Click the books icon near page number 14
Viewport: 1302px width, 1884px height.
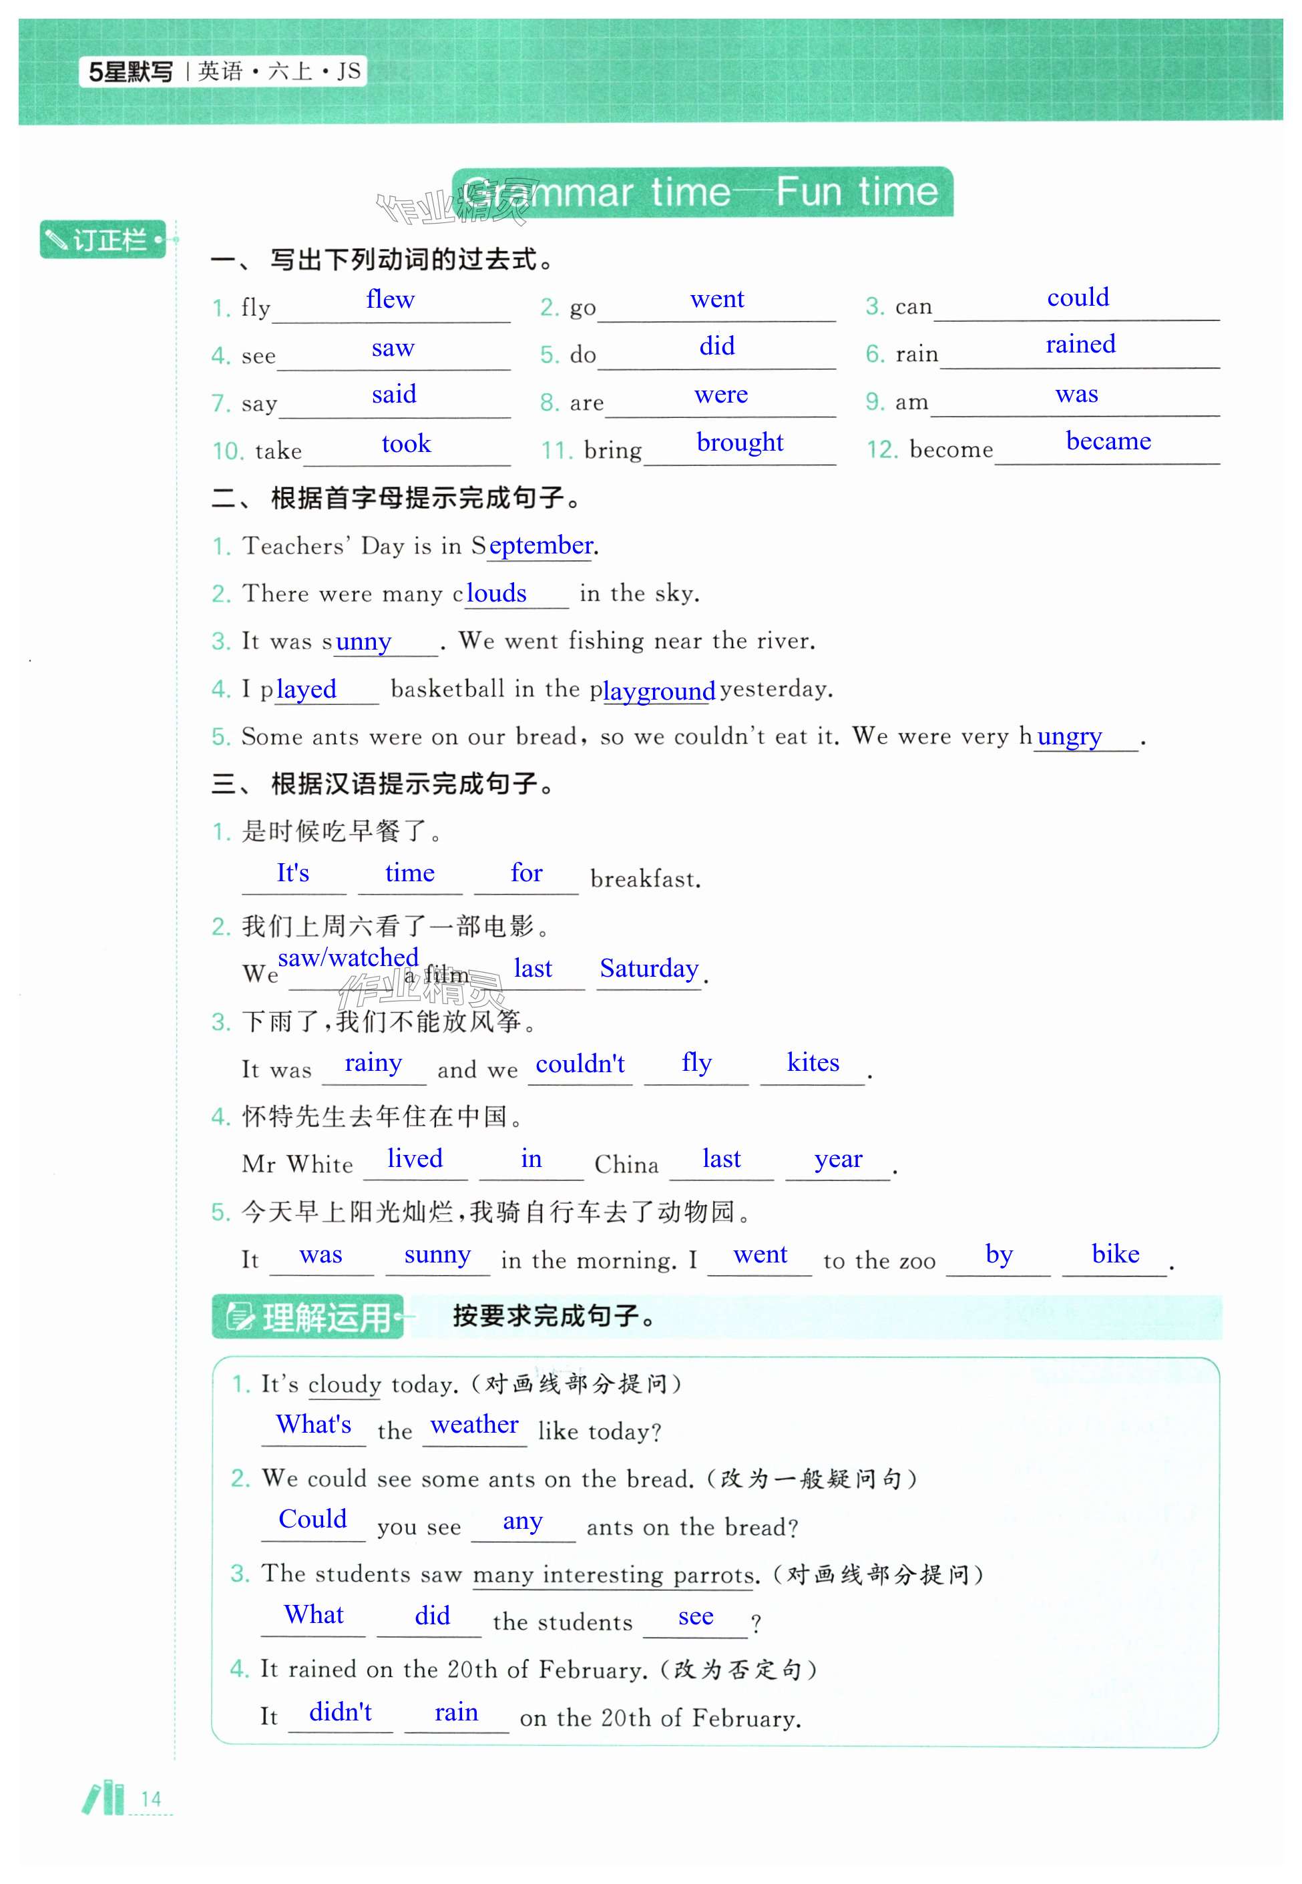(x=103, y=1798)
